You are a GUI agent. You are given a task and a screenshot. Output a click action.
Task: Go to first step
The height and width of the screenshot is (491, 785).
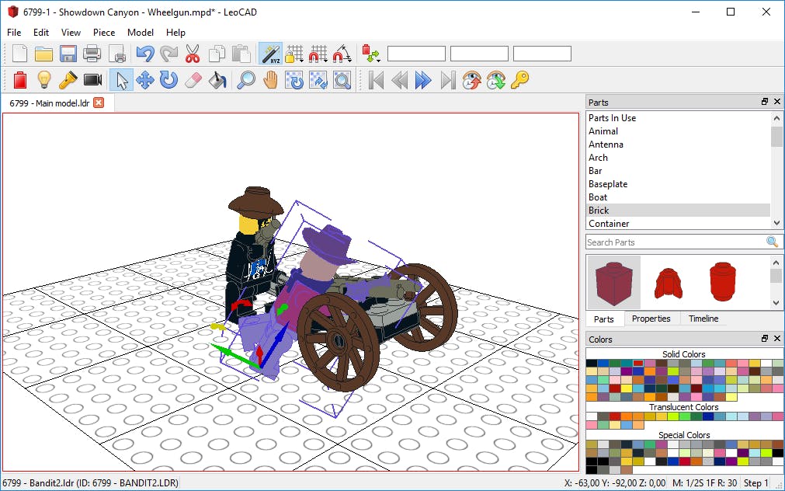point(376,80)
